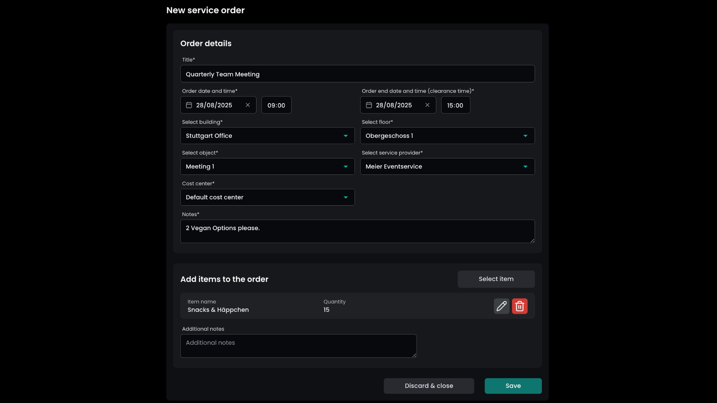Expand the Cost center dropdown
The height and width of the screenshot is (403, 717).
[267, 197]
